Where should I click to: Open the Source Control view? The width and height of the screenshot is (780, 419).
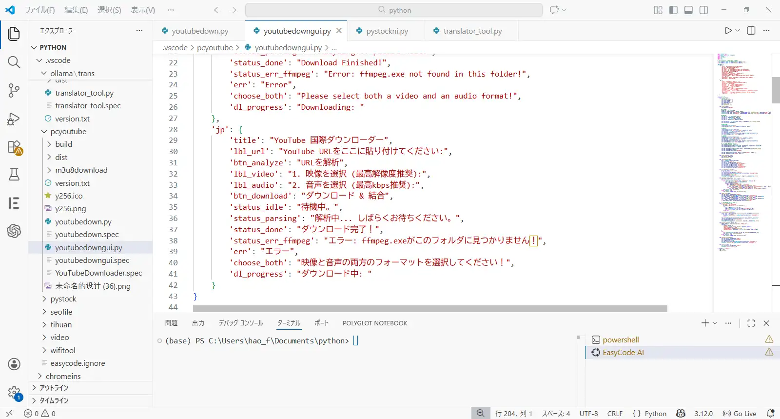[14, 90]
